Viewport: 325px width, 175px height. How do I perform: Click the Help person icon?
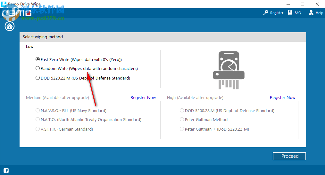[311, 12]
